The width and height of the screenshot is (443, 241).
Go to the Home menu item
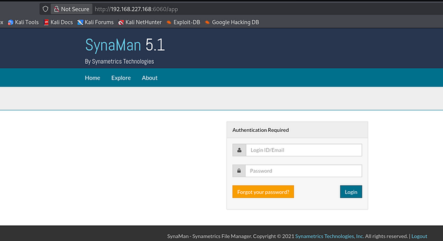point(92,78)
